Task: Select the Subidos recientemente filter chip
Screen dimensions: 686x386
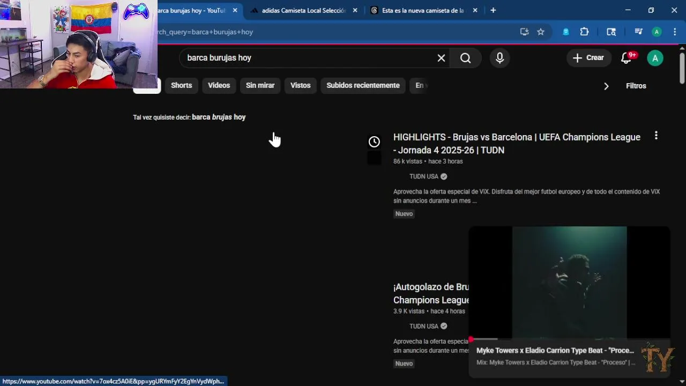Action: point(363,85)
